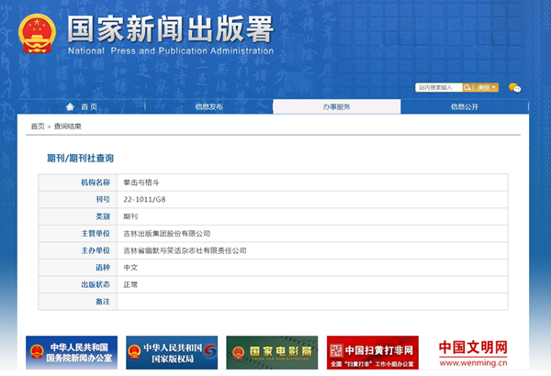
Task: Click the 刊号 row label
Action: 103,199
